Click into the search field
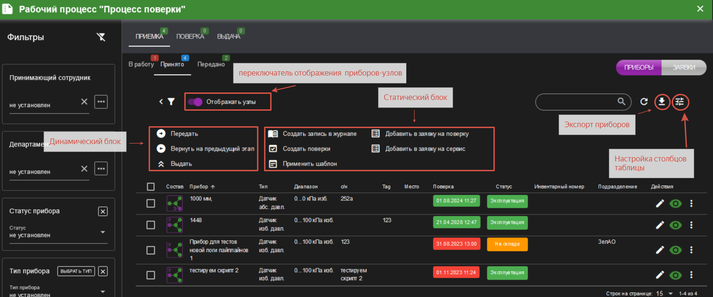713x297 pixels. [577, 101]
